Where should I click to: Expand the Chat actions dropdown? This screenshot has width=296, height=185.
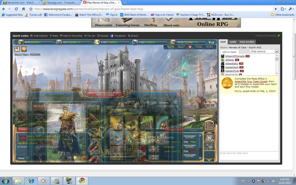(x=277, y=51)
